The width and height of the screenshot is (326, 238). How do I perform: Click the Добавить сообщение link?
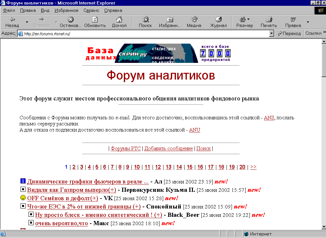pyautogui.click(x=169, y=149)
